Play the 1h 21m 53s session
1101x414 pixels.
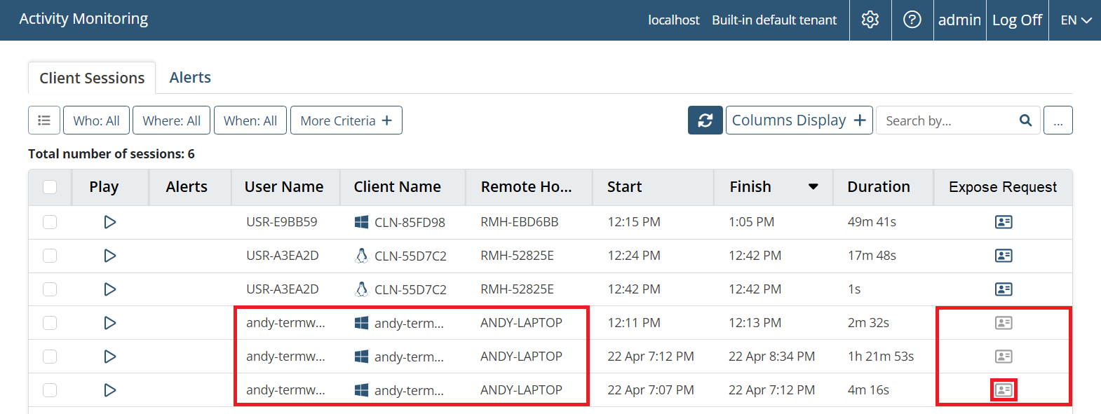[x=110, y=357]
